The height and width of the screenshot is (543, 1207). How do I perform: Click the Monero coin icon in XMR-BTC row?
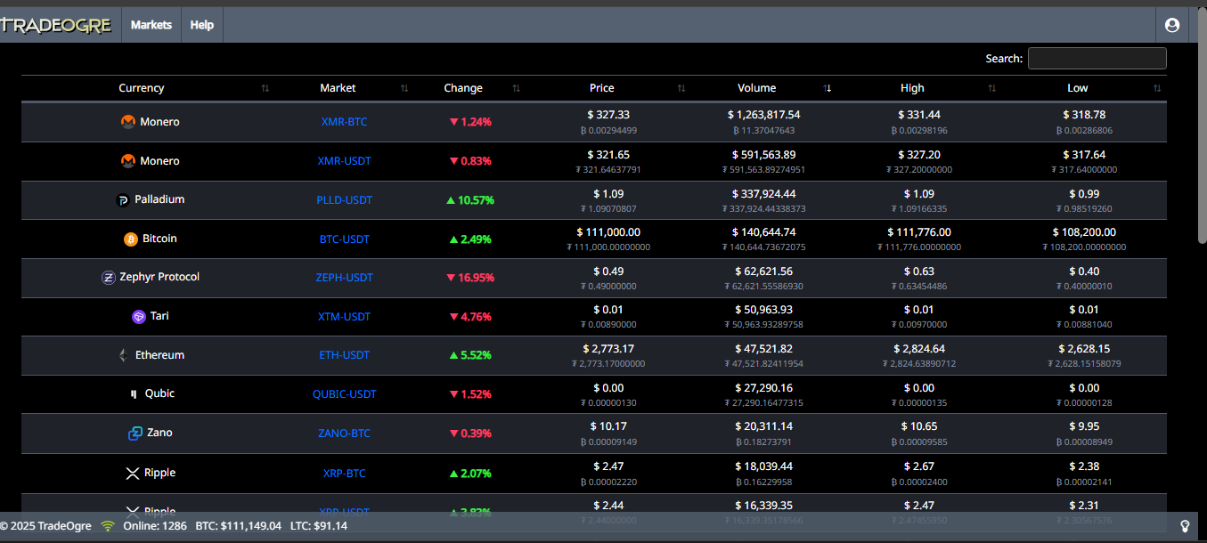(128, 122)
